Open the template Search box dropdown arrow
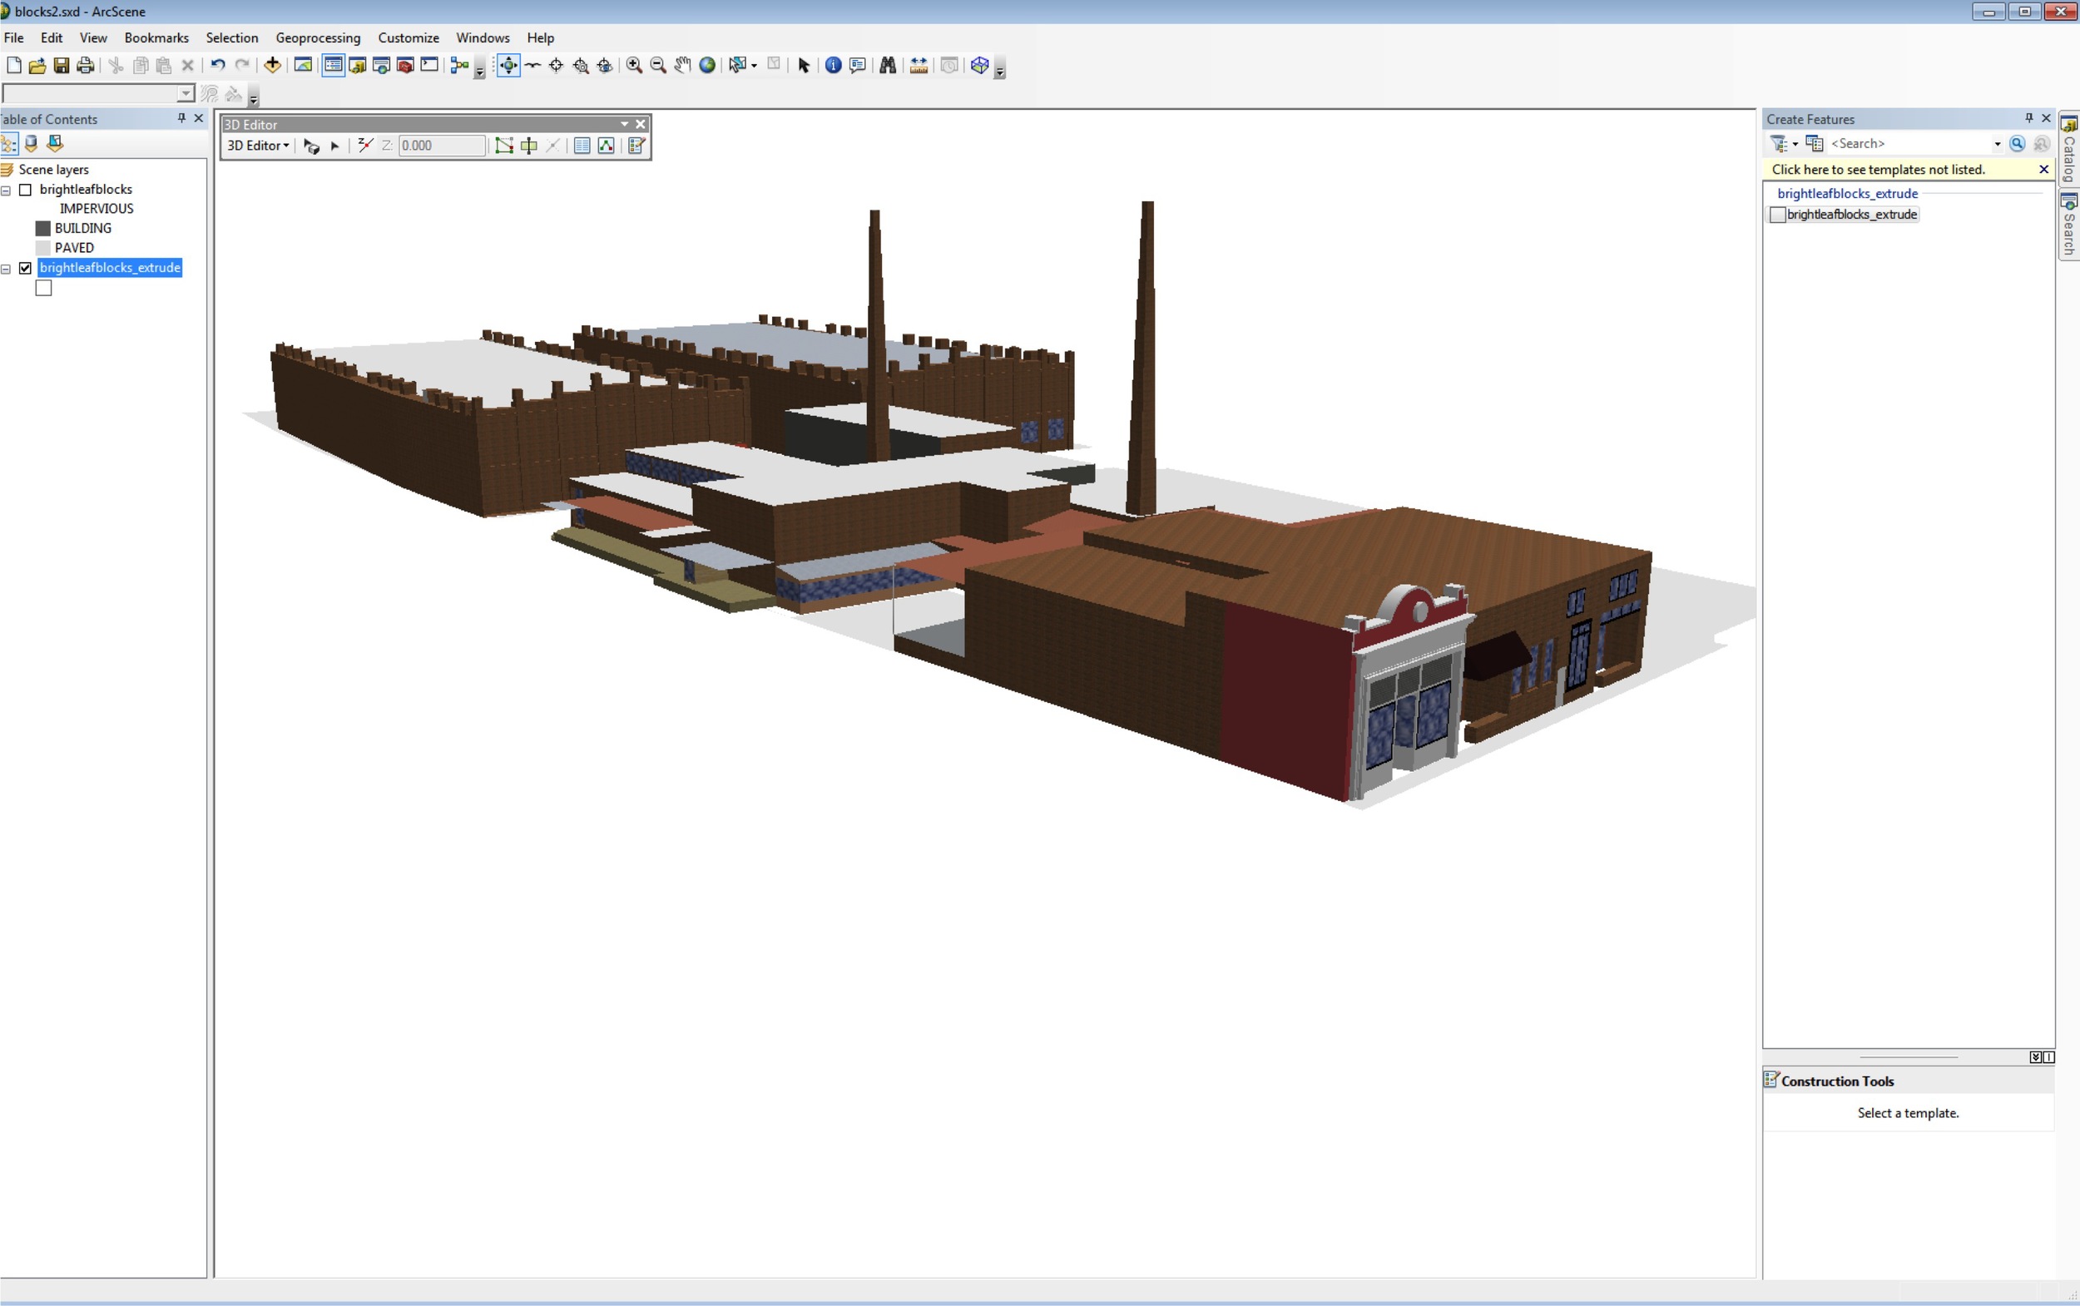Screen dimensions: 2080x1306 tap(1997, 144)
